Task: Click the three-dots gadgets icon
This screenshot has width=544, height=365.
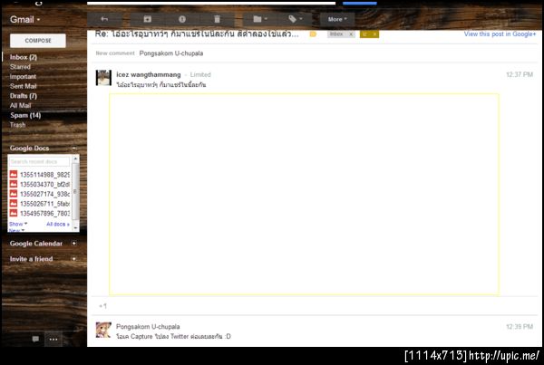Action: (x=53, y=339)
